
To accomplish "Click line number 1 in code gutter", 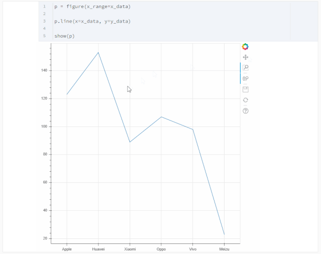I will coord(44,7).
